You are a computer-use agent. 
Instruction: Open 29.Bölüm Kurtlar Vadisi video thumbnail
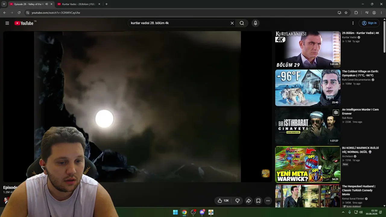tap(308, 49)
